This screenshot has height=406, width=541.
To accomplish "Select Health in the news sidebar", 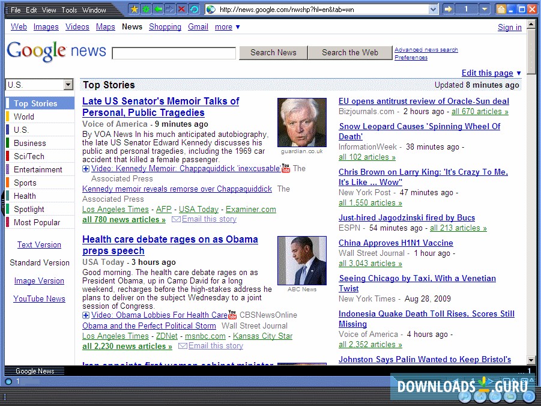I will pos(40,196).
